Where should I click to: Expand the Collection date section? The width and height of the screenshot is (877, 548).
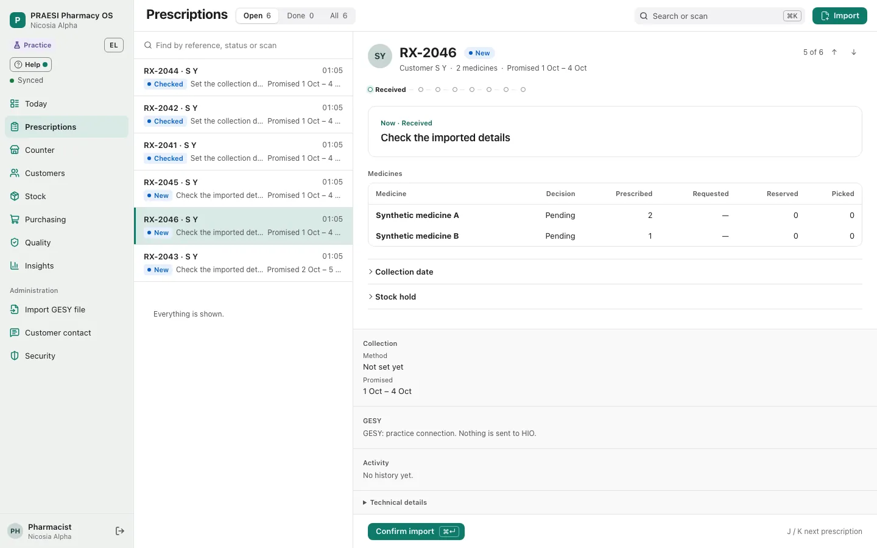click(615, 272)
